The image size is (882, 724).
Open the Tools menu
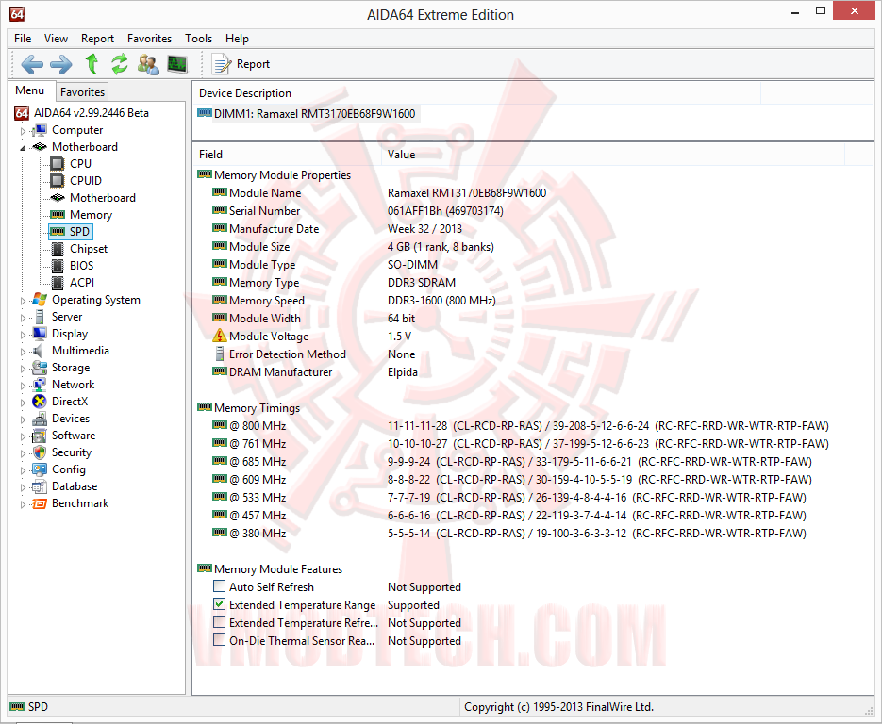198,39
